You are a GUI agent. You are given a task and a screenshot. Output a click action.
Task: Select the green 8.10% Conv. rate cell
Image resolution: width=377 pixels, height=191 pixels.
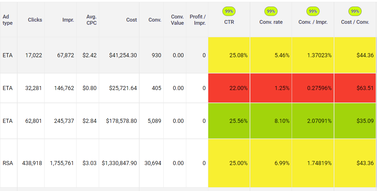[x=271, y=121]
